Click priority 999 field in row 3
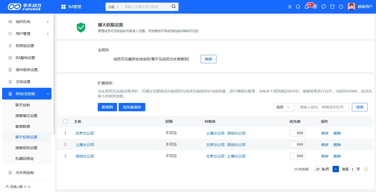This screenshot has width=376, height=192. (298, 156)
